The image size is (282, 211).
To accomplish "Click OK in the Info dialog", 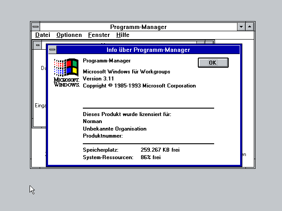I will (213, 62).
